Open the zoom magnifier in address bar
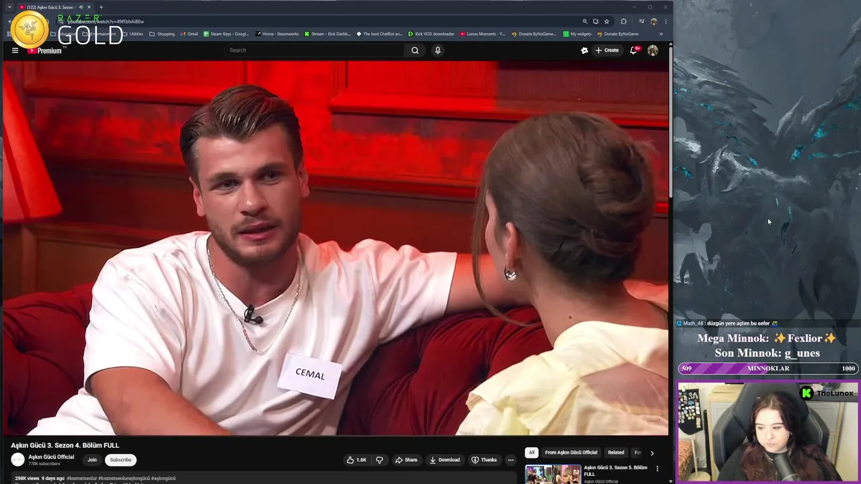 [x=585, y=22]
